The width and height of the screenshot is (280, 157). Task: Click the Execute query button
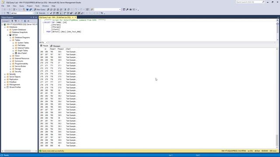point(41,13)
